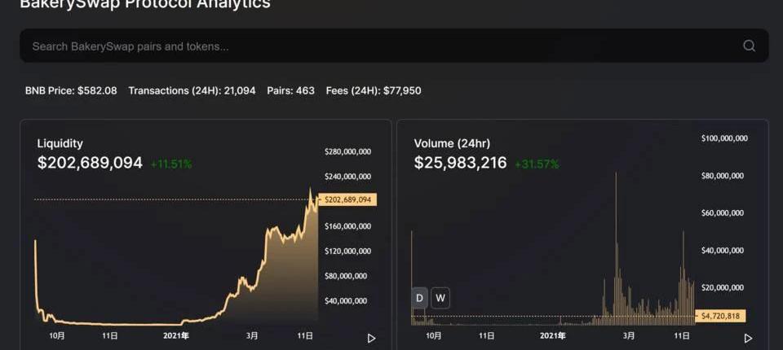Click the +31.57% volume change

point(537,164)
